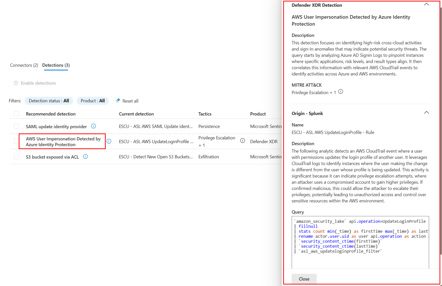Viewport: 442px width, 286px height.
Task: Click the Reset all filters link
Action: pyautogui.click(x=130, y=101)
